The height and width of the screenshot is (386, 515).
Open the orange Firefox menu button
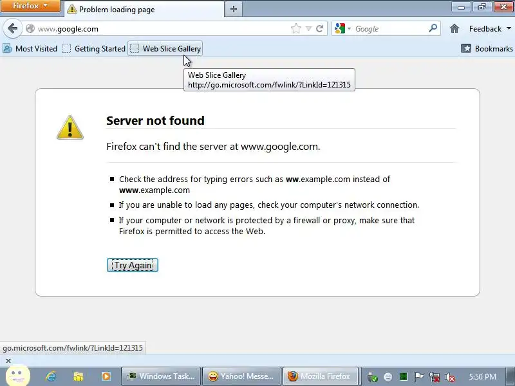[30, 6]
